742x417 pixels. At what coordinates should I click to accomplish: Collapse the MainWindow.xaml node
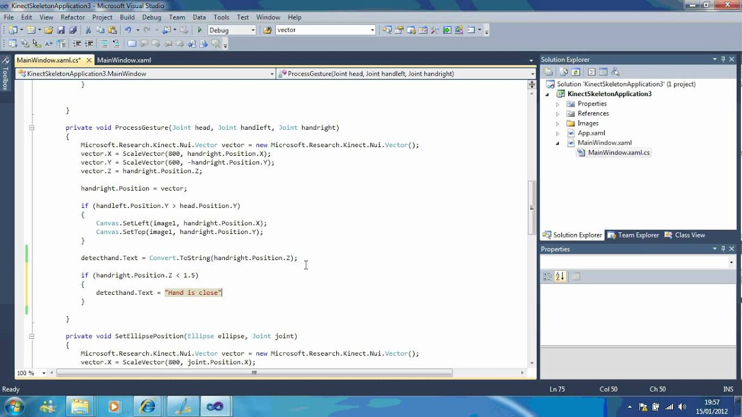click(x=558, y=143)
